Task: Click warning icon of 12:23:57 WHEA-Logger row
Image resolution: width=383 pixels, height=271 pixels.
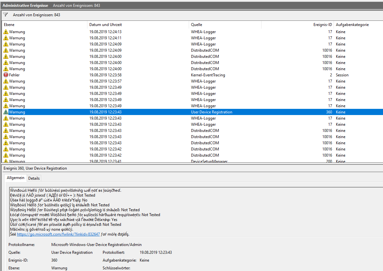Action: [x=6, y=81]
